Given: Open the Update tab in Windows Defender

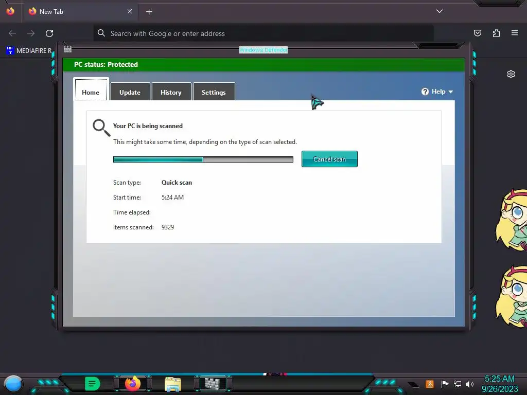Looking at the screenshot, I should pyautogui.click(x=130, y=92).
